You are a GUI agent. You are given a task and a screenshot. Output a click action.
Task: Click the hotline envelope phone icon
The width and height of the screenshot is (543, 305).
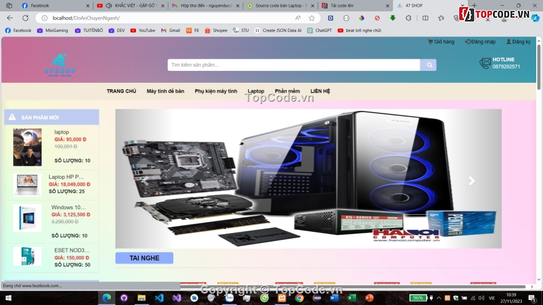[x=485, y=63]
